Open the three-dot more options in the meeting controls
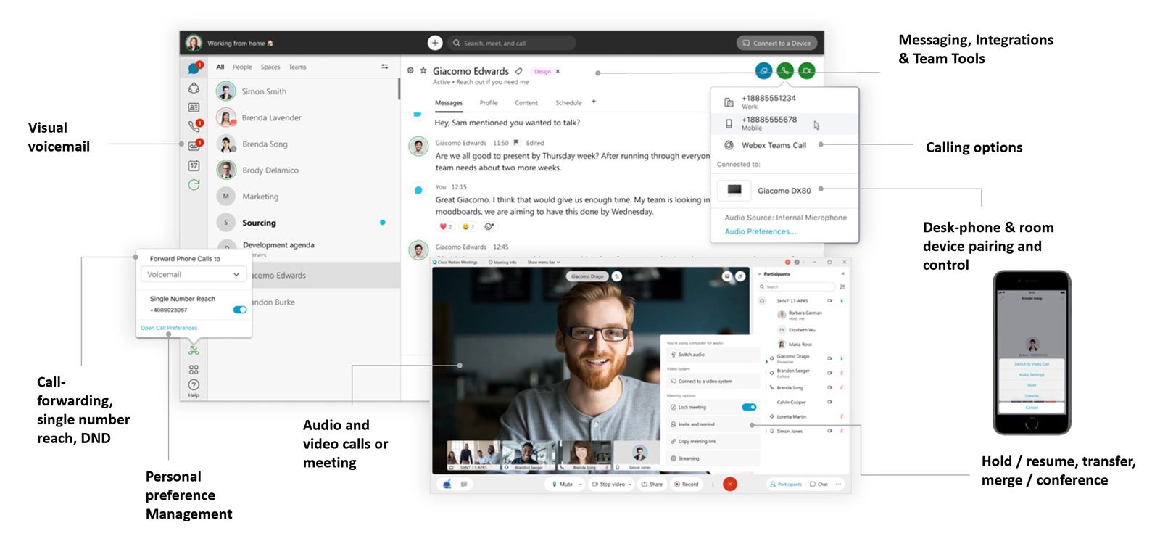Viewport: 1160px width, 536px height. [713, 484]
